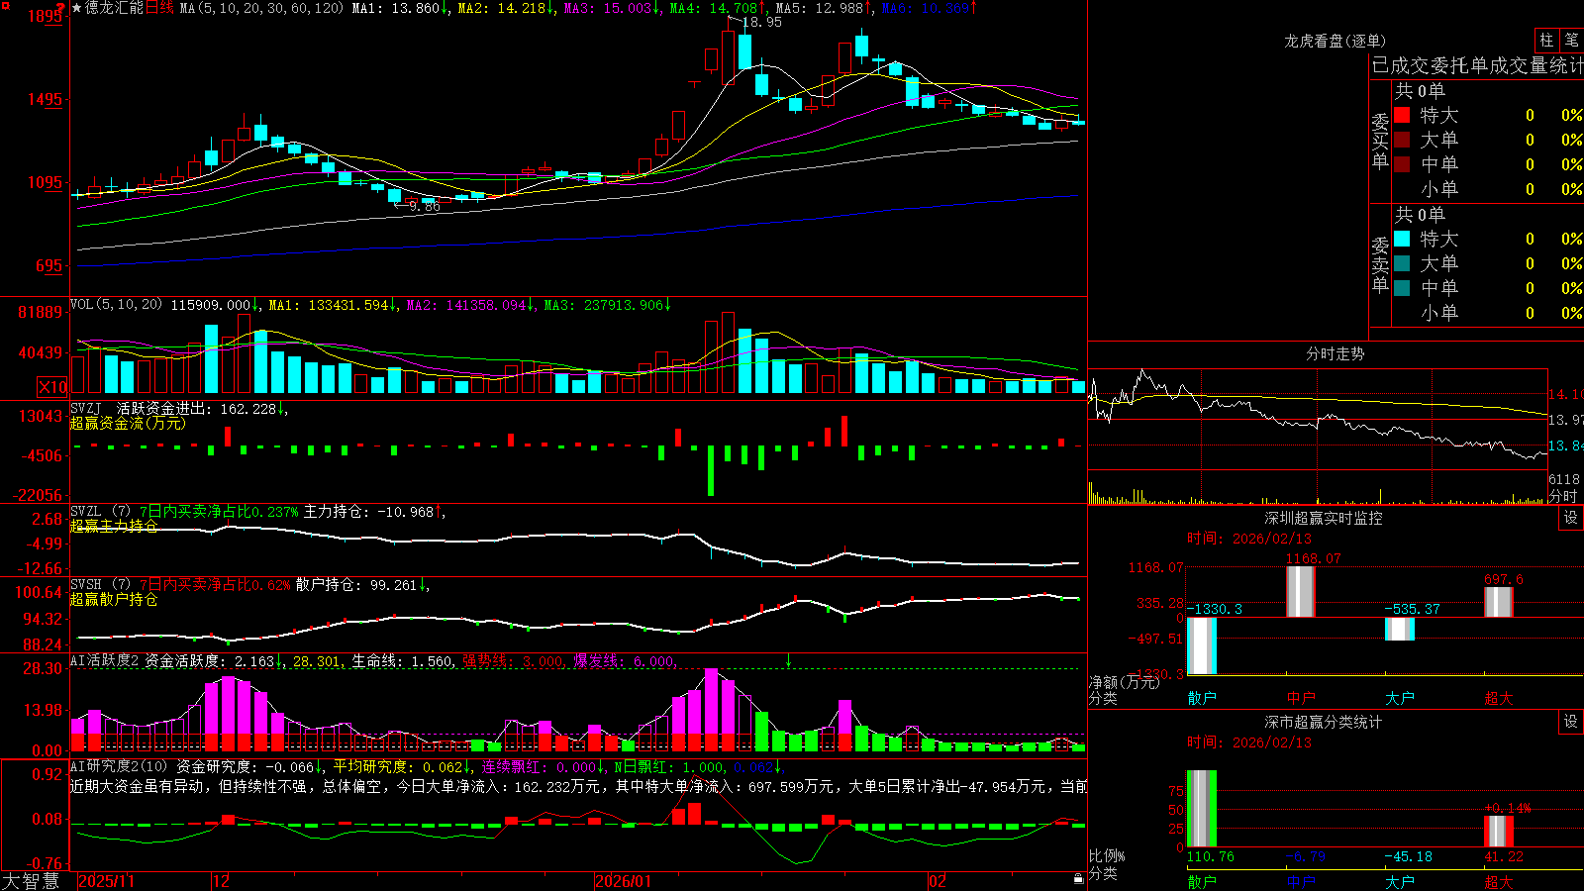Click the red 特大 swatch under 委买单

pyautogui.click(x=1402, y=115)
